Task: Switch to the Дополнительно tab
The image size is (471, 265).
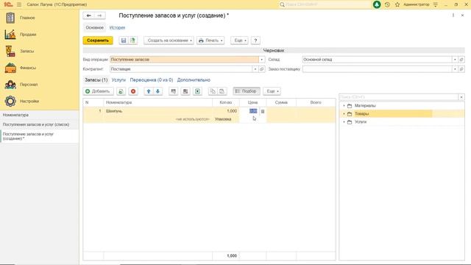Action: click(194, 80)
